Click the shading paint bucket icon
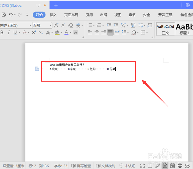The width and height of the screenshot is (193, 169). 134,32
